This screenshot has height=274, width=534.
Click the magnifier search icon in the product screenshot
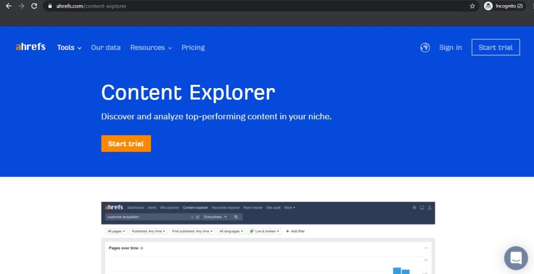(x=236, y=217)
